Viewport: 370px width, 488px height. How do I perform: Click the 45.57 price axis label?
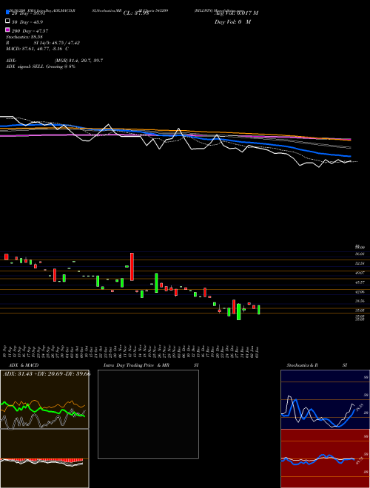click(360, 282)
